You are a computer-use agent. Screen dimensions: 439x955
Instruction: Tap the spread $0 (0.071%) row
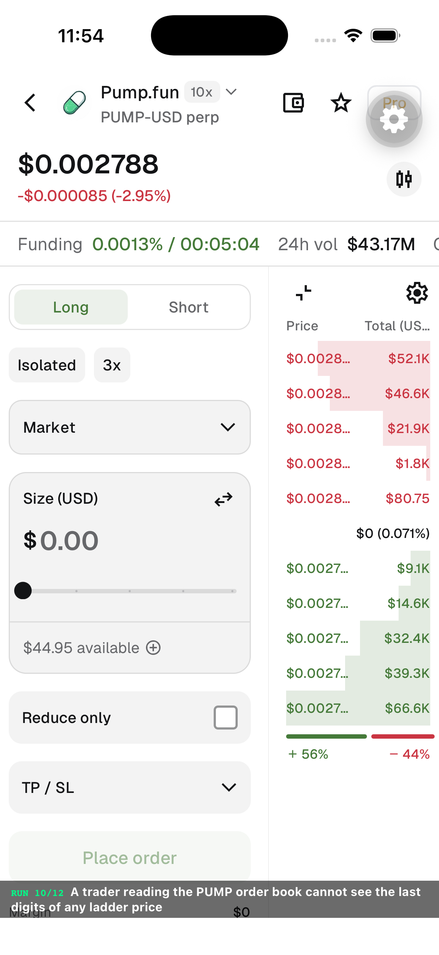coord(393,533)
